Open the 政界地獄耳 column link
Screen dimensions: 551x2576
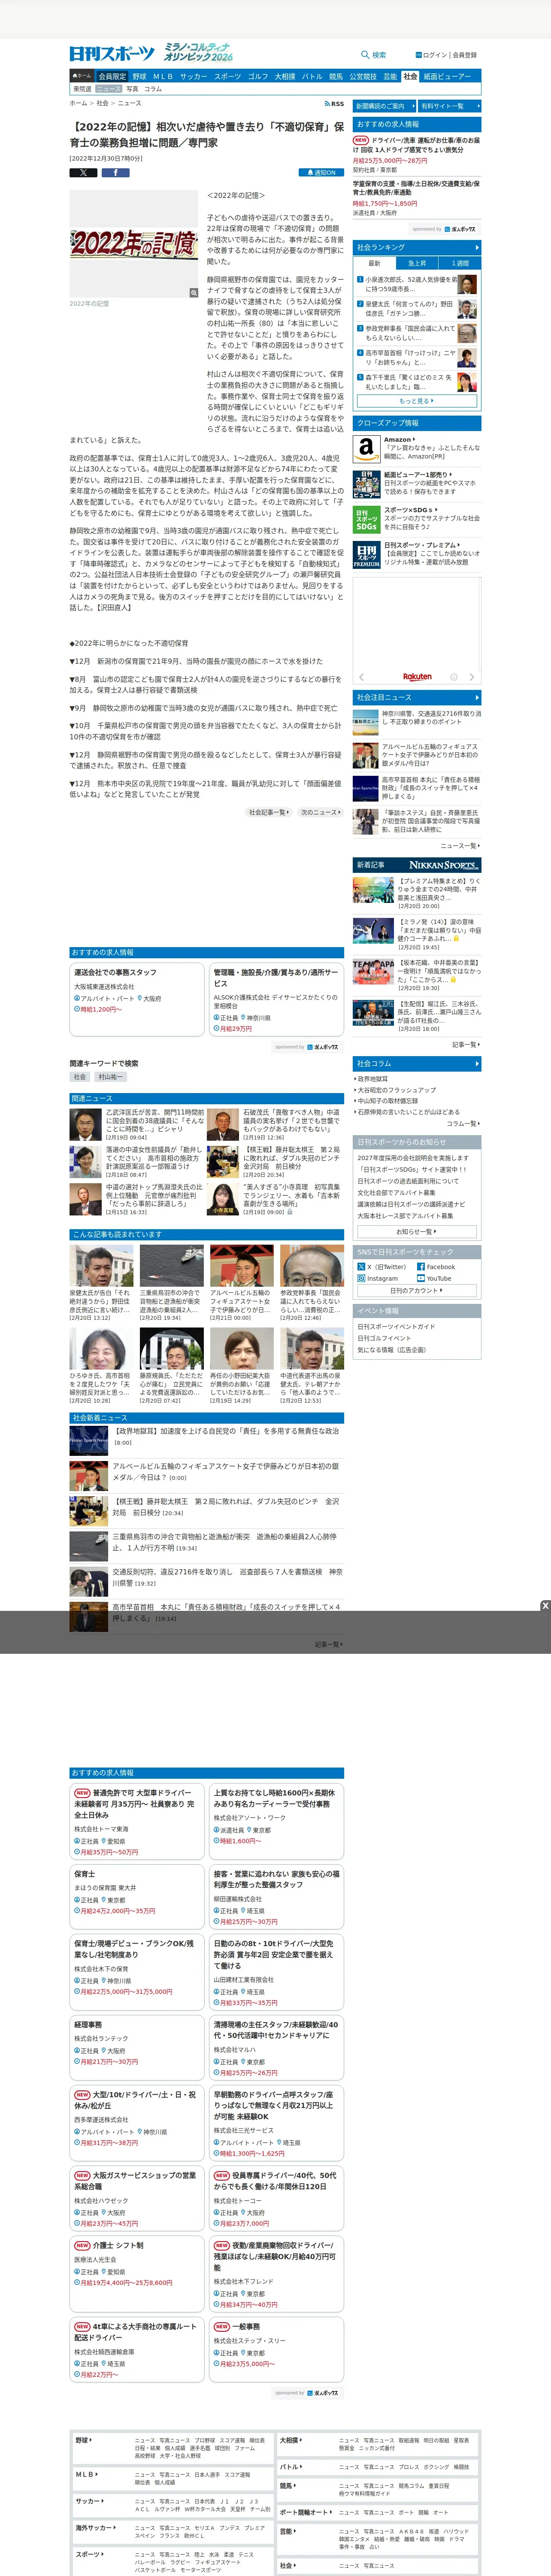(x=373, y=1079)
